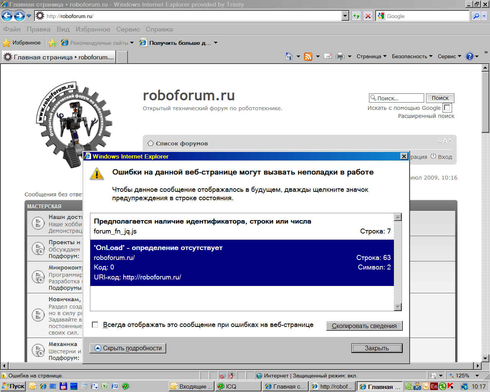
Task: Click the Outlook icon in Quick Launch
Action: [33, 386]
